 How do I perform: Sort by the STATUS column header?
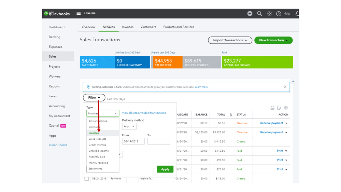point(241,115)
